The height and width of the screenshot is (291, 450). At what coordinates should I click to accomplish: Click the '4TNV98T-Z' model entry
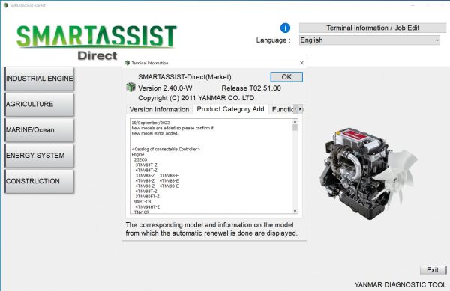(x=146, y=192)
